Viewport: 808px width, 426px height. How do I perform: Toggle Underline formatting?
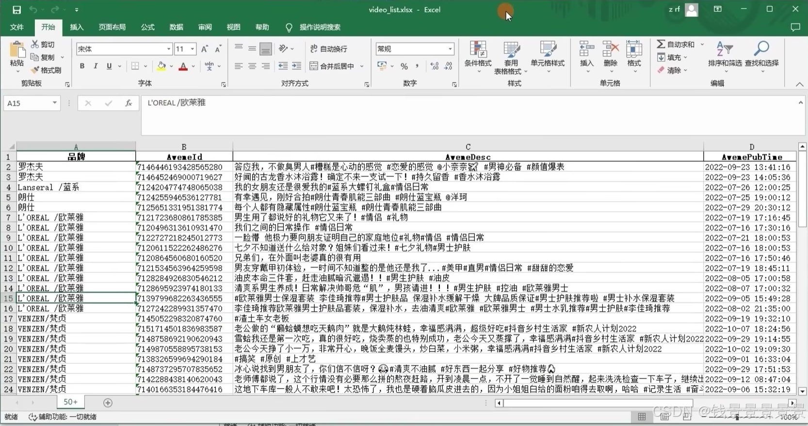[x=109, y=66]
